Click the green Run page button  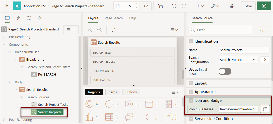click(x=264, y=6)
